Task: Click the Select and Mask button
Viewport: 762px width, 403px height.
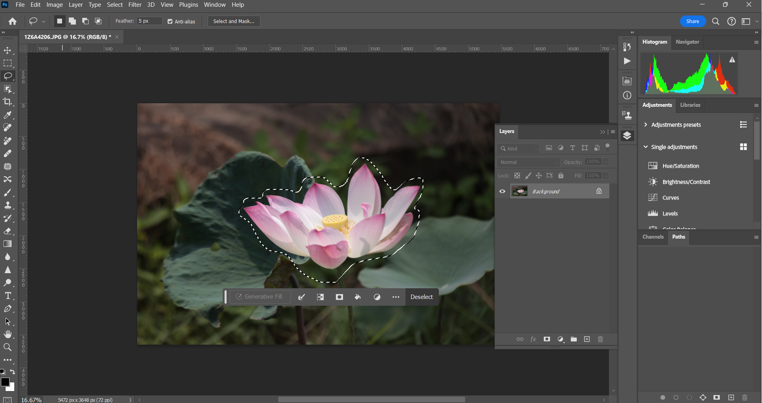Action: click(x=233, y=21)
